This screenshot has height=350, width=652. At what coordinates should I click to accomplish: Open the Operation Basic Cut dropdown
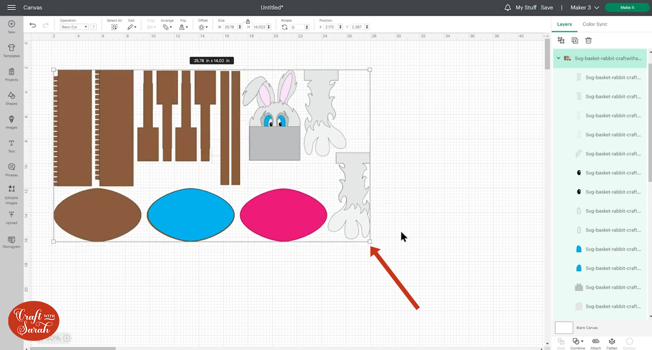click(x=74, y=27)
